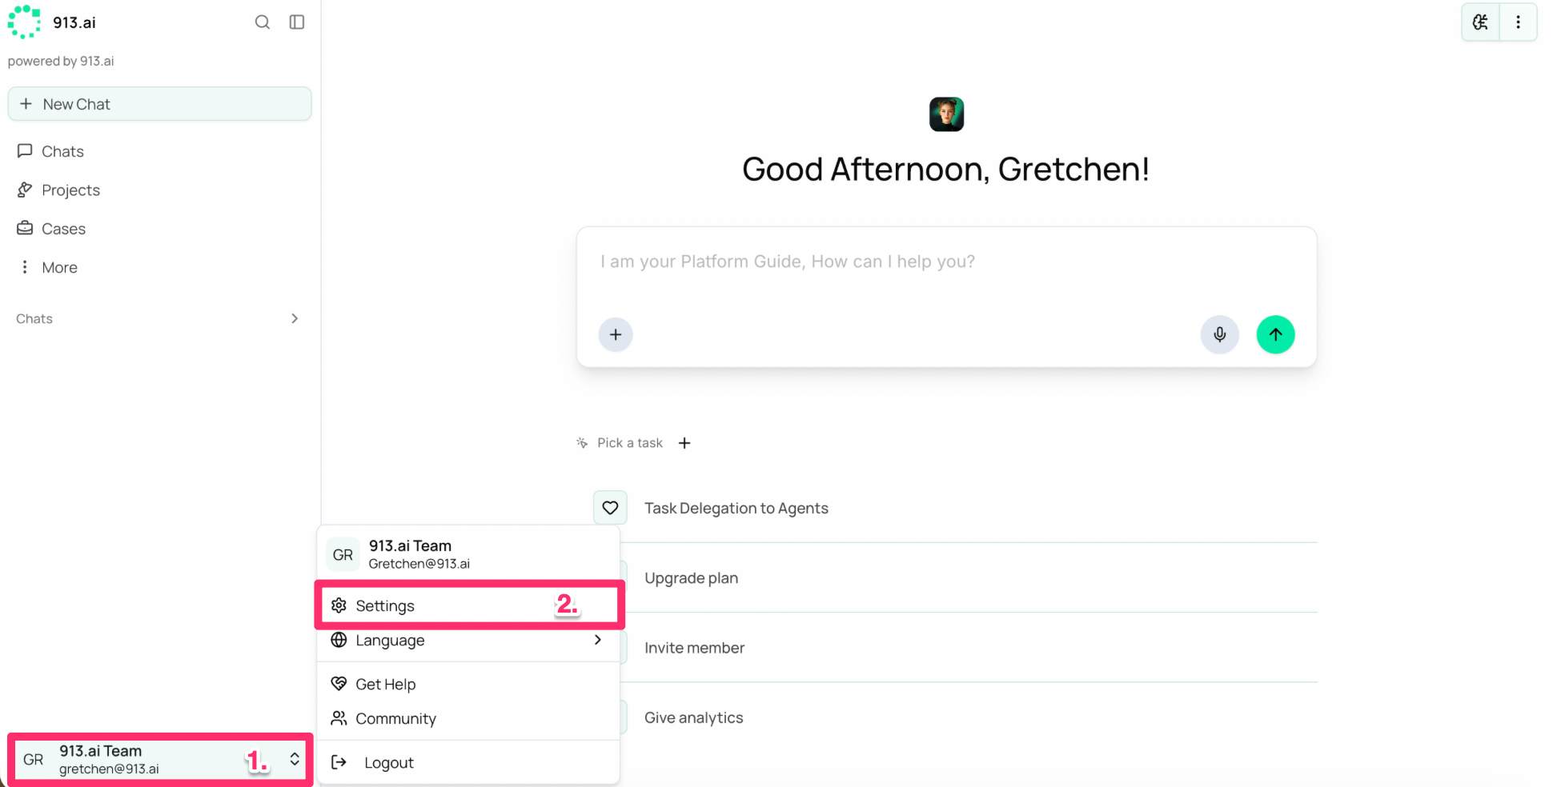
Task: Expand the Chats history chevron
Action: coord(295,318)
